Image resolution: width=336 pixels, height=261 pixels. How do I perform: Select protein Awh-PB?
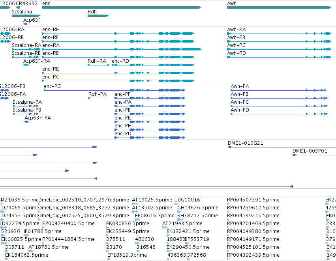pos(279,98)
